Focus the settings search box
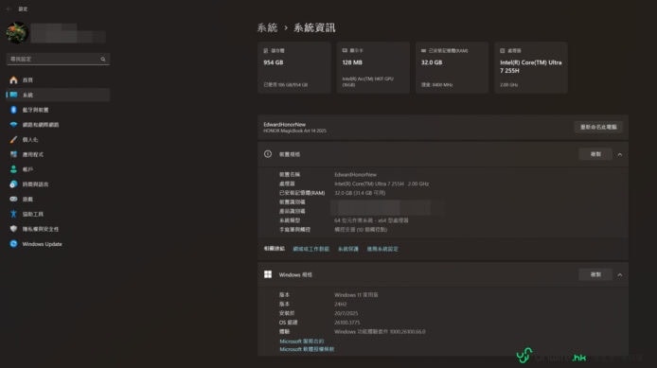 [x=59, y=59]
